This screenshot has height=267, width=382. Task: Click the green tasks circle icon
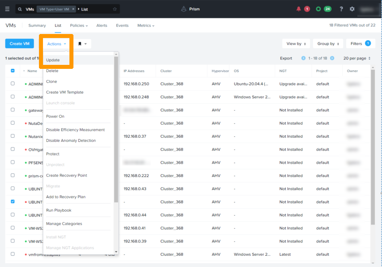coord(318,9)
